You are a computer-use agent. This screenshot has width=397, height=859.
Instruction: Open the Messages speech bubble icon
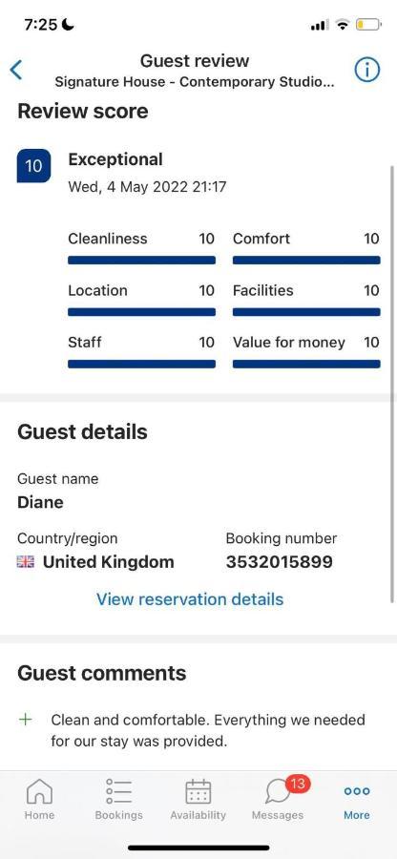(279, 792)
